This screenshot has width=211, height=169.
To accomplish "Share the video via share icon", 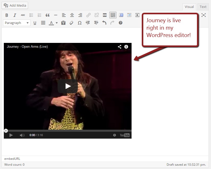I will [x=120, y=47].
